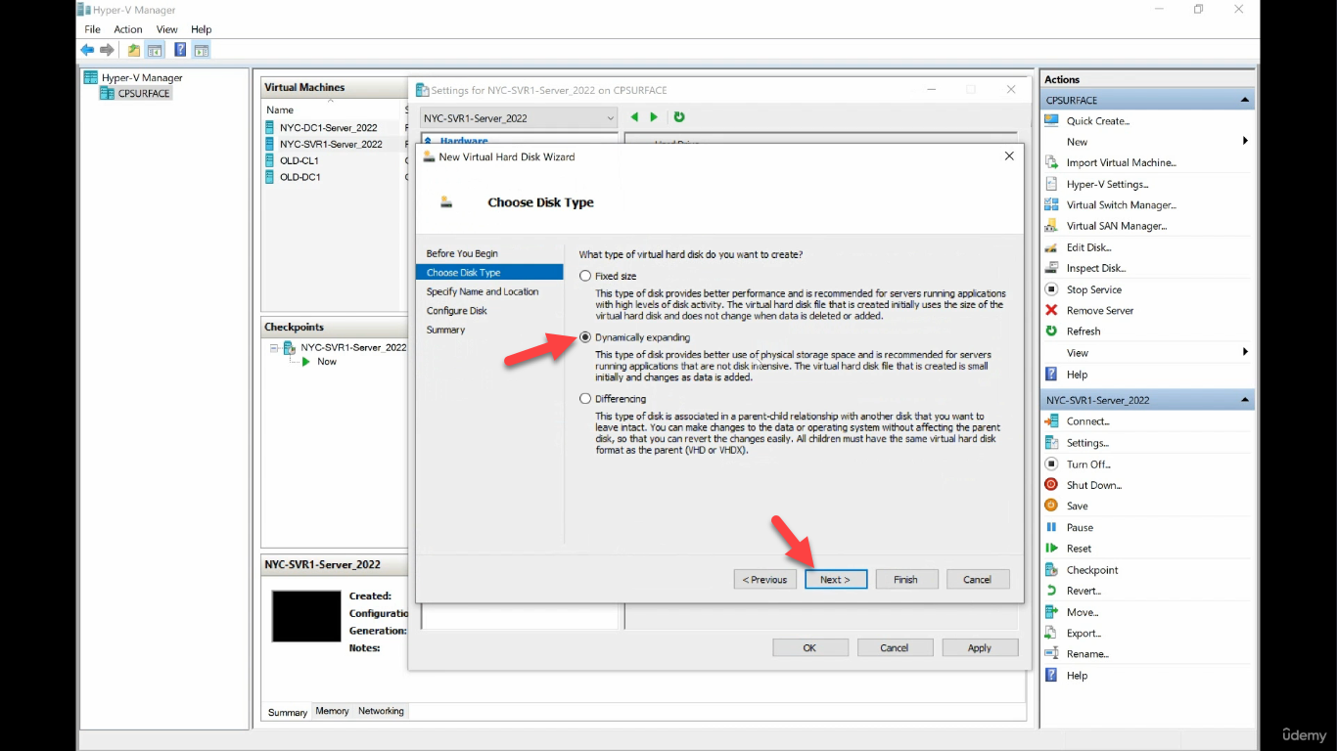Open the Help menu
Screen dimensions: 1337x751
point(201,29)
